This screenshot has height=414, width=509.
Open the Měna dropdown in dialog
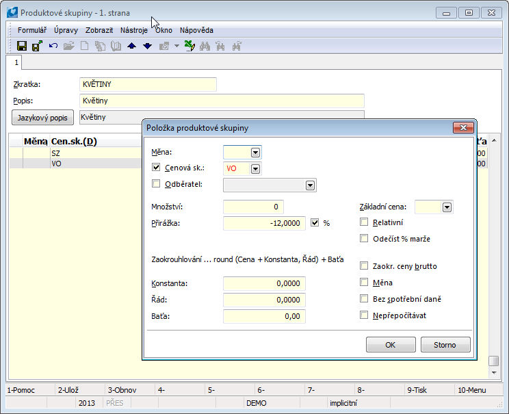click(256, 153)
